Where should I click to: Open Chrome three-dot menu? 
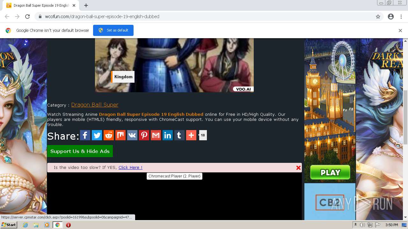click(x=401, y=17)
